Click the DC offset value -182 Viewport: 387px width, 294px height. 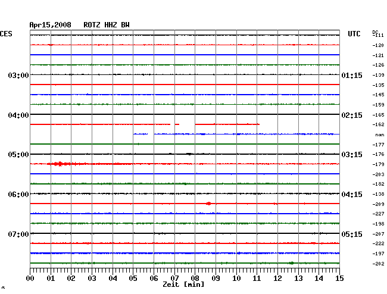click(x=378, y=184)
